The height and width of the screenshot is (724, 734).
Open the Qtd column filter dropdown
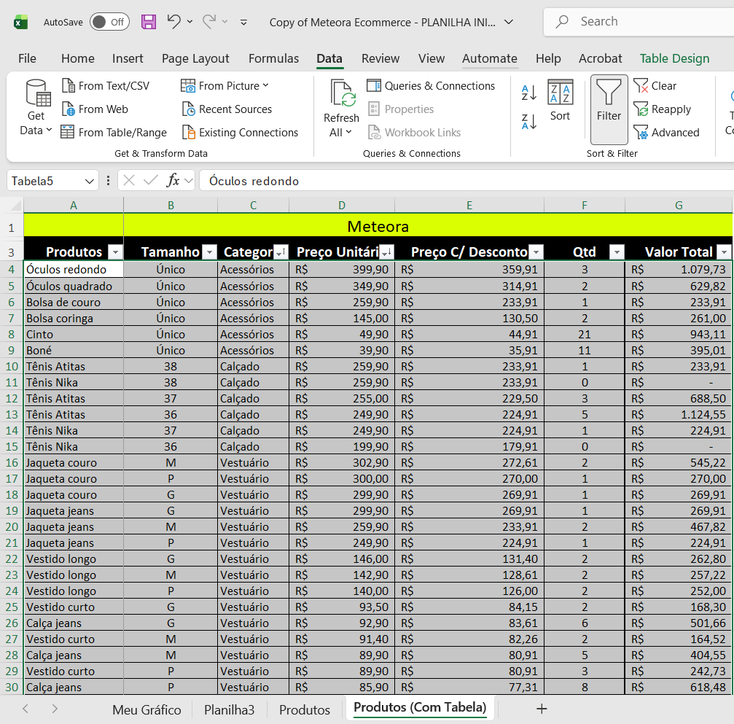[x=617, y=252]
